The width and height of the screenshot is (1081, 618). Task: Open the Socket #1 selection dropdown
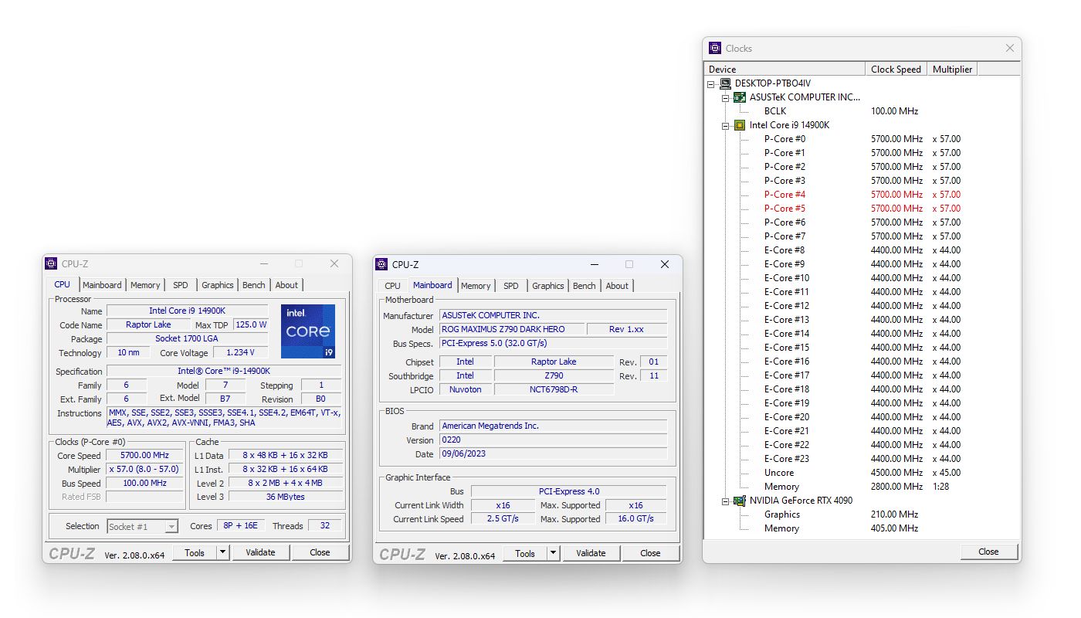click(x=143, y=527)
